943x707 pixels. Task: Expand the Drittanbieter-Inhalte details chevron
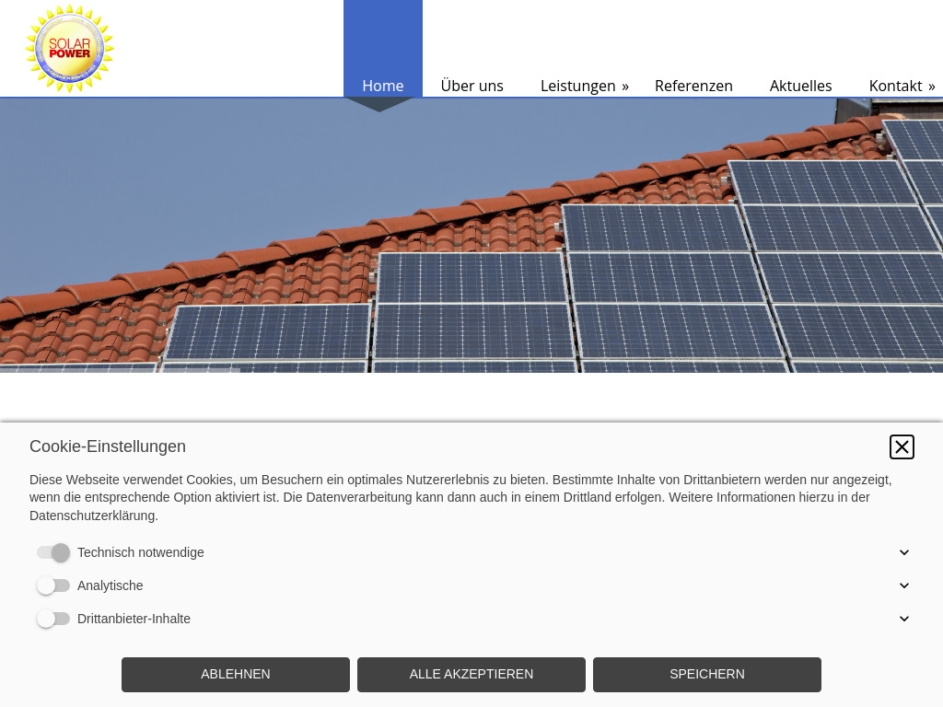click(x=904, y=619)
